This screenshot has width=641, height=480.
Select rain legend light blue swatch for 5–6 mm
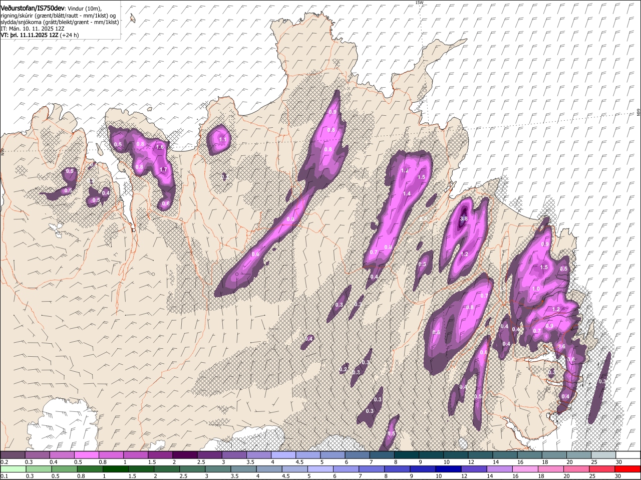(320, 469)
